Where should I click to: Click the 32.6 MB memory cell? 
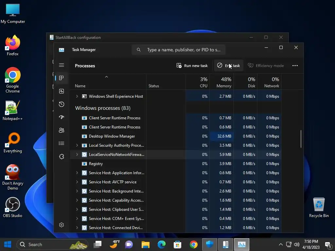221,136
